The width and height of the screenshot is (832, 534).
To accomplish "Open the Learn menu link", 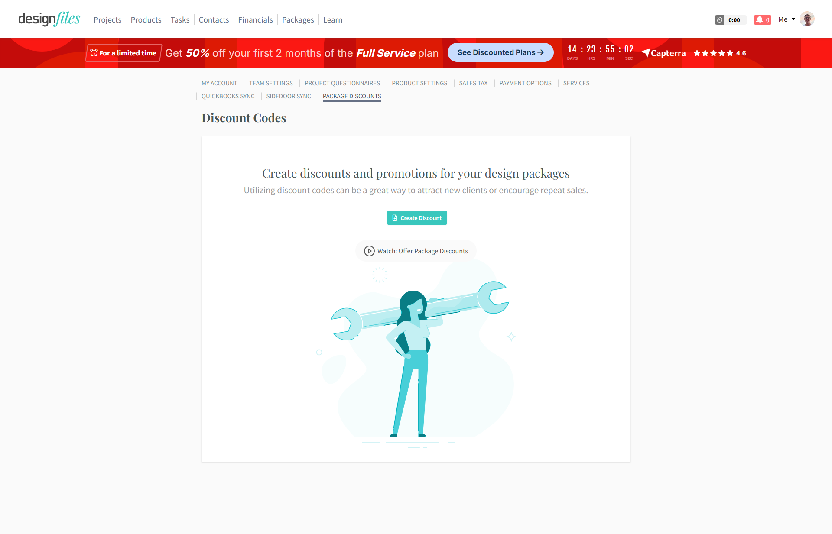I will [333, 20].
